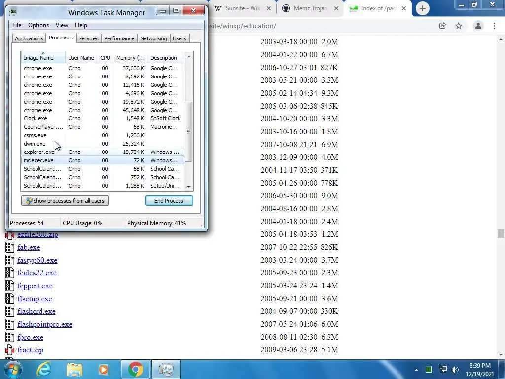505x379 pixels.
Task: Open the Start menu orb
Action: [x=12, y=369]
